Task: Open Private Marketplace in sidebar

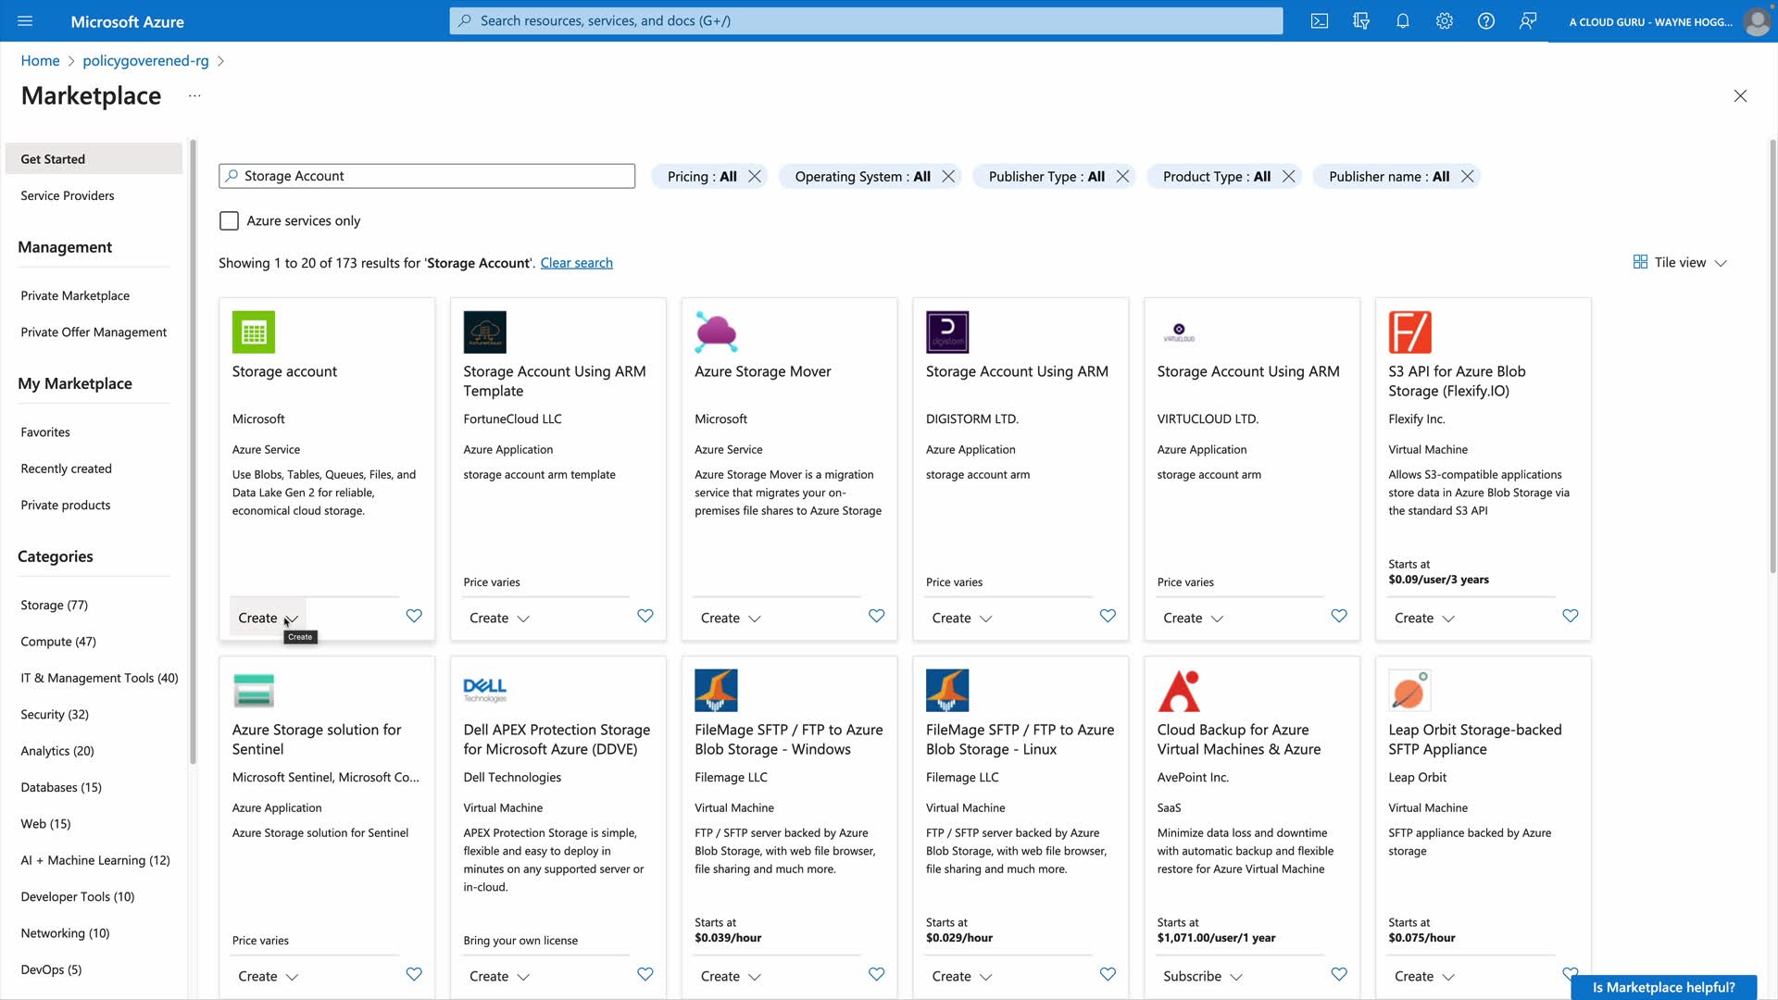Action: [x=75, y=295]
